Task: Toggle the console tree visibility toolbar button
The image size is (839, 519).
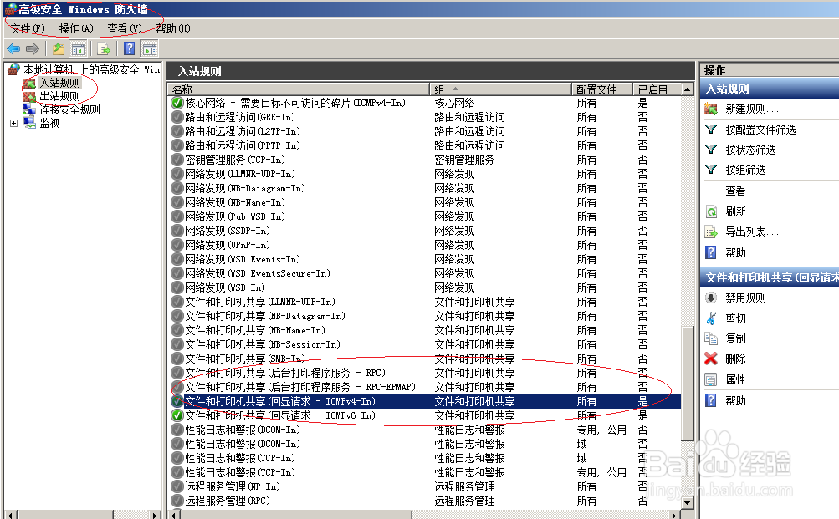Action: coord(78,48)
